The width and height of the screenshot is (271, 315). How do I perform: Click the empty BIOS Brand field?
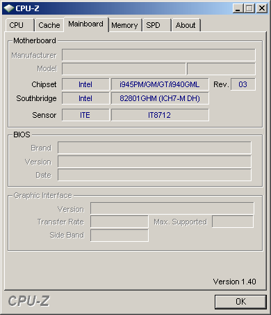[x=154, y=148]
